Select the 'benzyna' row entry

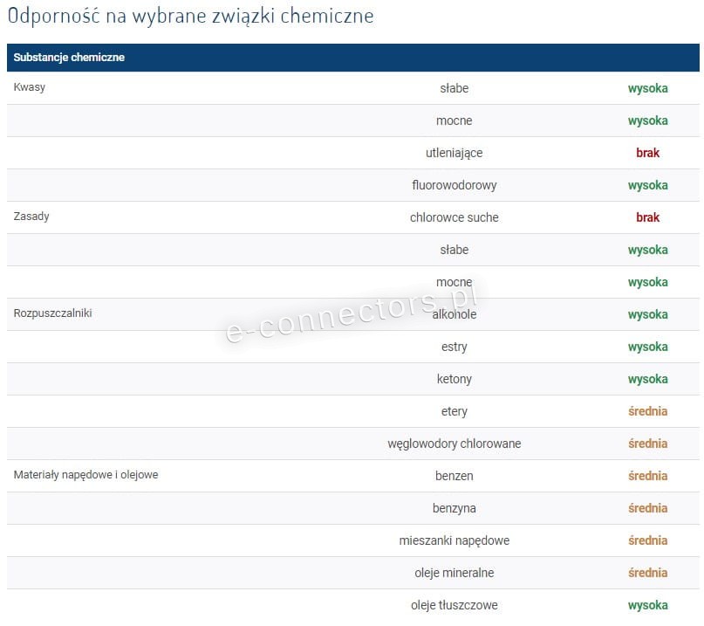pyautogui.click(x=454, y=508)
